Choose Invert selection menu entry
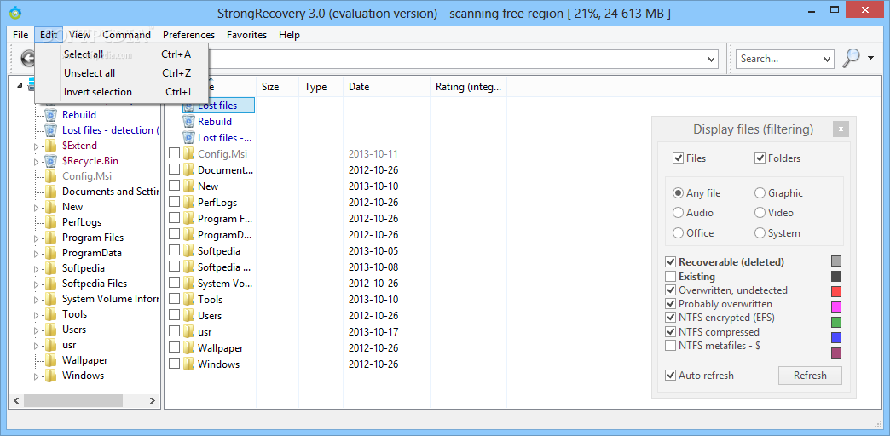 click(x=121, y=92)
